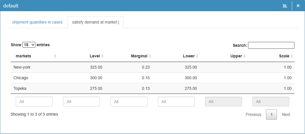The image size is (305, 134).
Task: Focus the Search input box
Action: click(x=271, y=45)
